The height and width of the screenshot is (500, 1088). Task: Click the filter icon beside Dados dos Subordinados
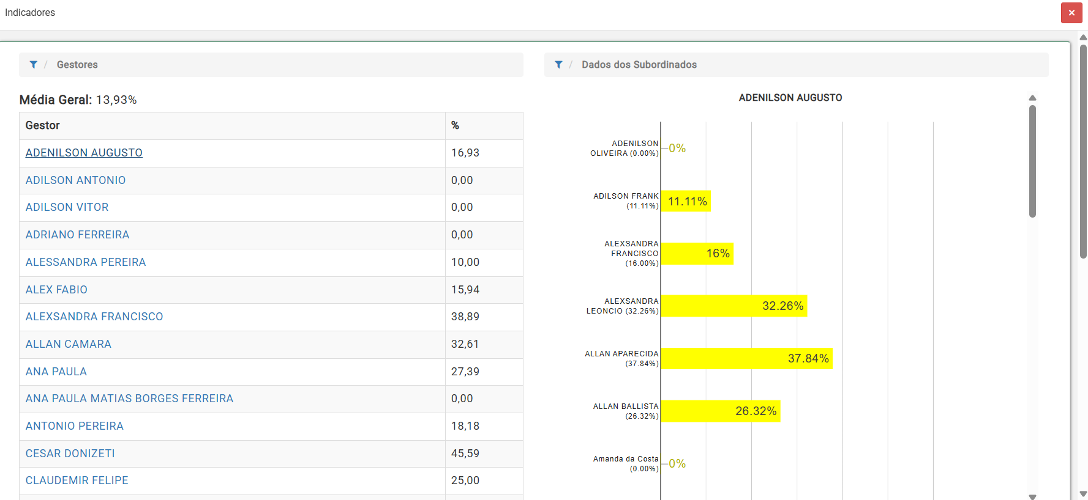(558, 65)
